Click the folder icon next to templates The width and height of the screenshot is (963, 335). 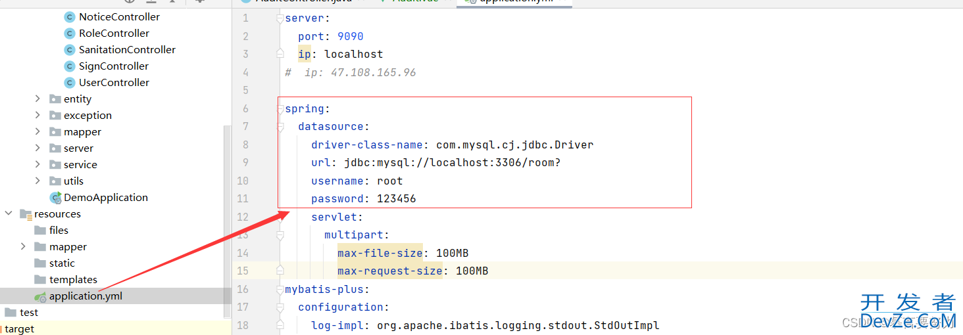coord(40,279)
